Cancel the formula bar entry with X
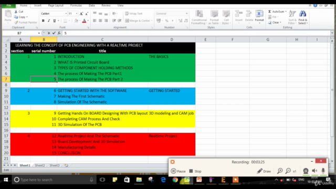This screenshot has width=336, height=189. click(49, 33)
